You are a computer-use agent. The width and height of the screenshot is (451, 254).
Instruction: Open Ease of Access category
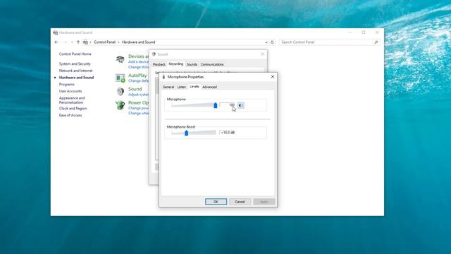coord(70,115)
